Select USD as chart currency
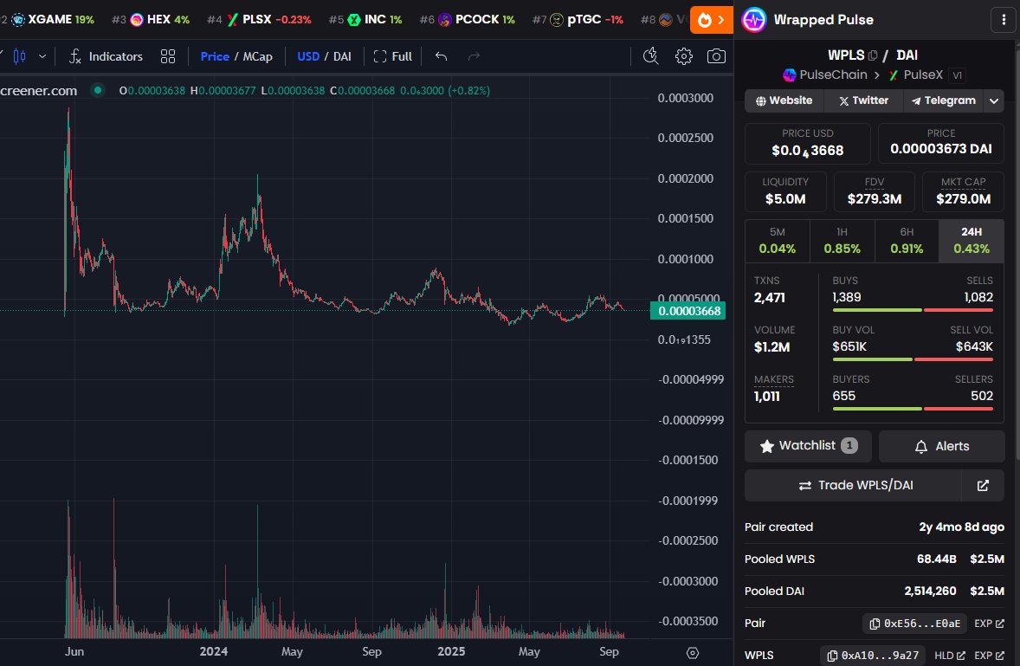 coord(308,56)
